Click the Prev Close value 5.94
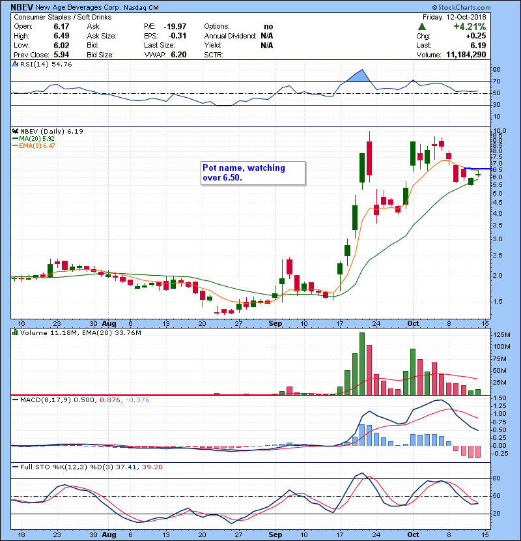The width and height of the screenshot is (521, 541). [x=61, y=55]
